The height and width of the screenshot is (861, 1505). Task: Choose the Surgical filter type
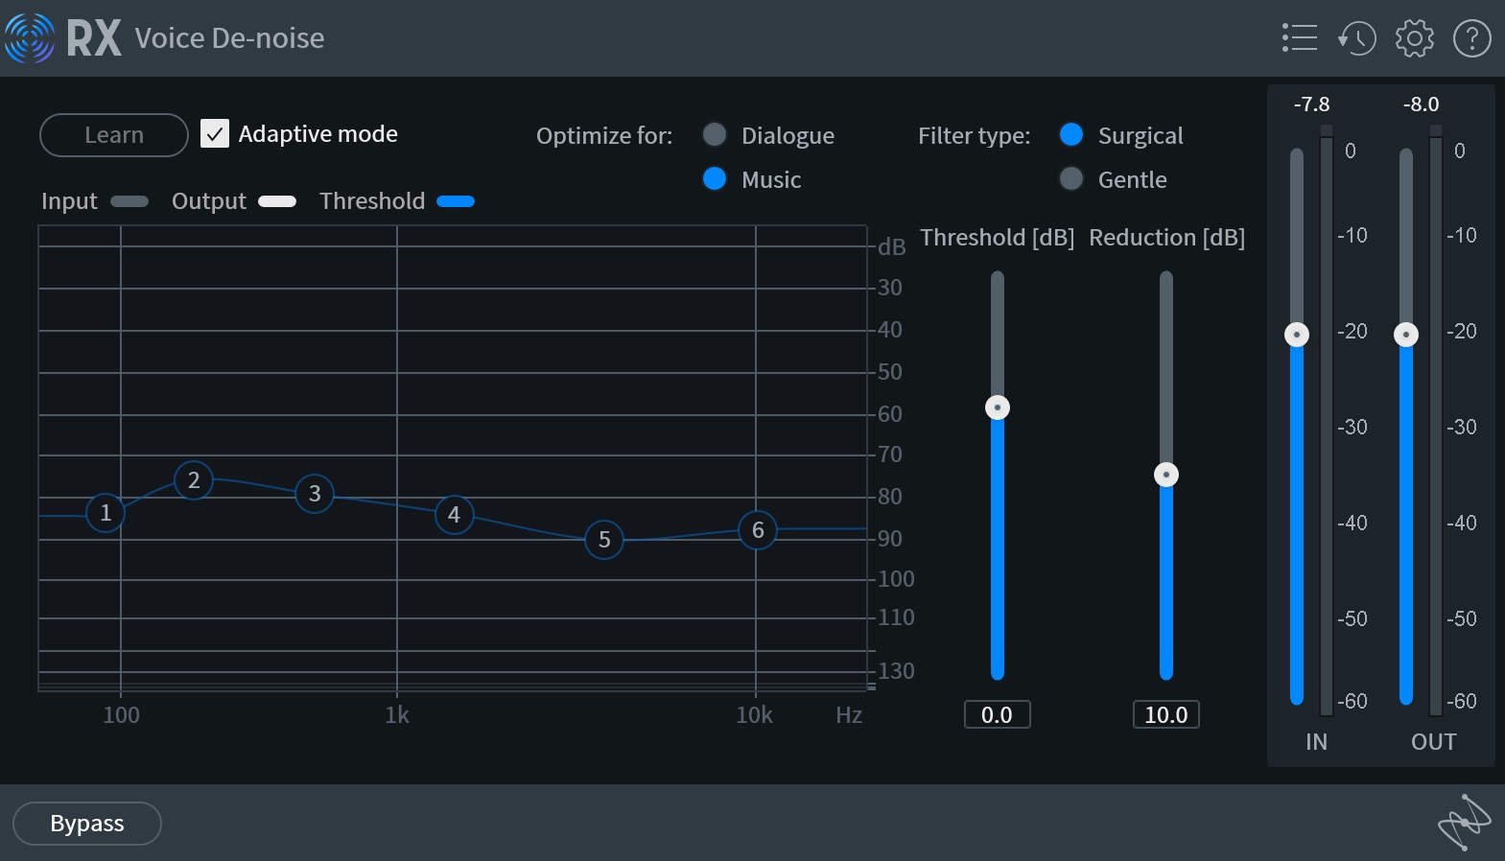pyautogui.click(x=1071, y=134)
